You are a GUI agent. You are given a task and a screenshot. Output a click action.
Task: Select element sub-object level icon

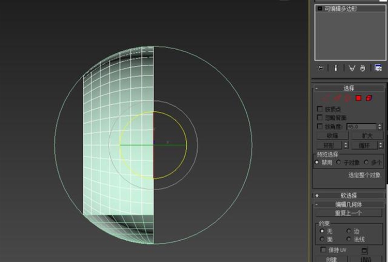coord(369,98)
